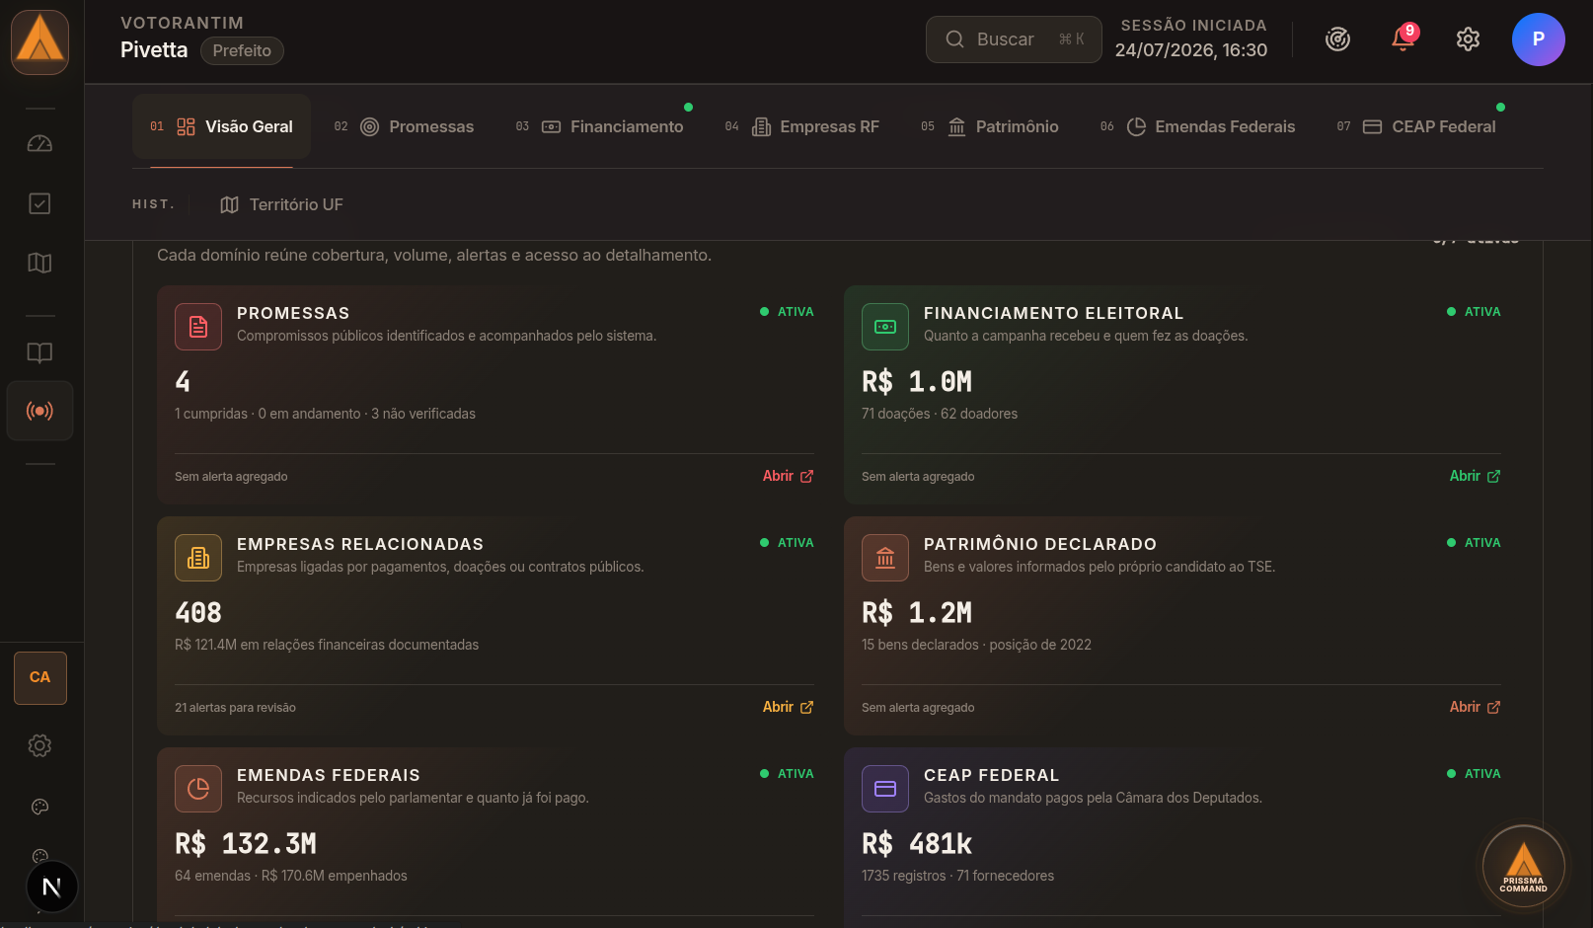
Task: Click the PROMESSAS card title
Action: point(293,313)
